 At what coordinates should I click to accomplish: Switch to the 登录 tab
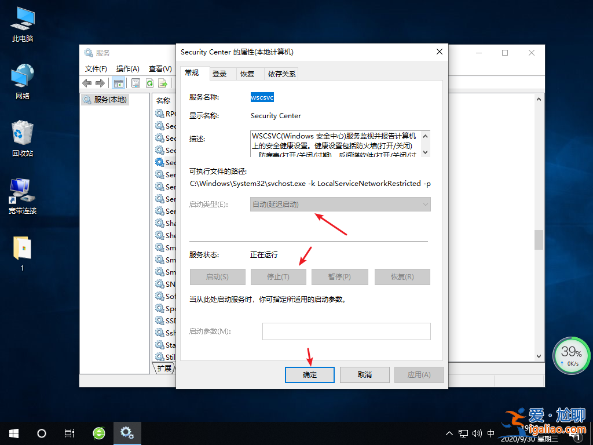(219, 74)
